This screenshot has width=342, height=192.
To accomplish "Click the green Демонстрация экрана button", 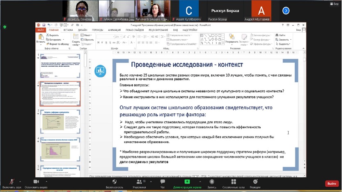I will [187, 182].
